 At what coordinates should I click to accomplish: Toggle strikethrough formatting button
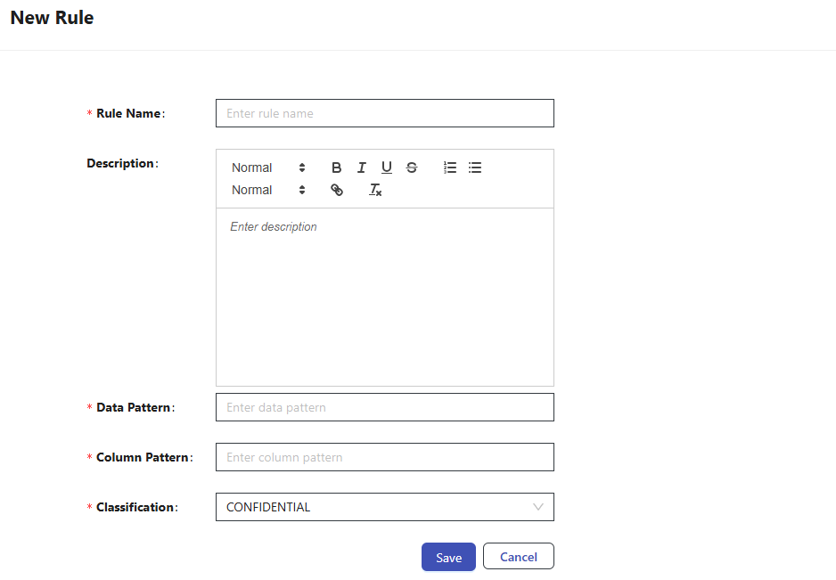click(411, 167)
